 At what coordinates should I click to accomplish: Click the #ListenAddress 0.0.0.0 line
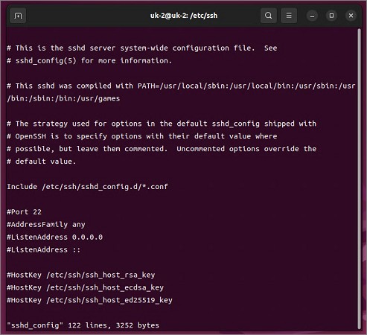coord(54,237)
